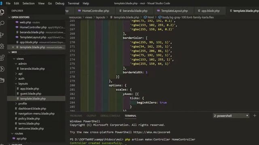Switch to the Debug Console tab
Image resolution: width=259 pixels, height=145 pixels.
point(110,116)
